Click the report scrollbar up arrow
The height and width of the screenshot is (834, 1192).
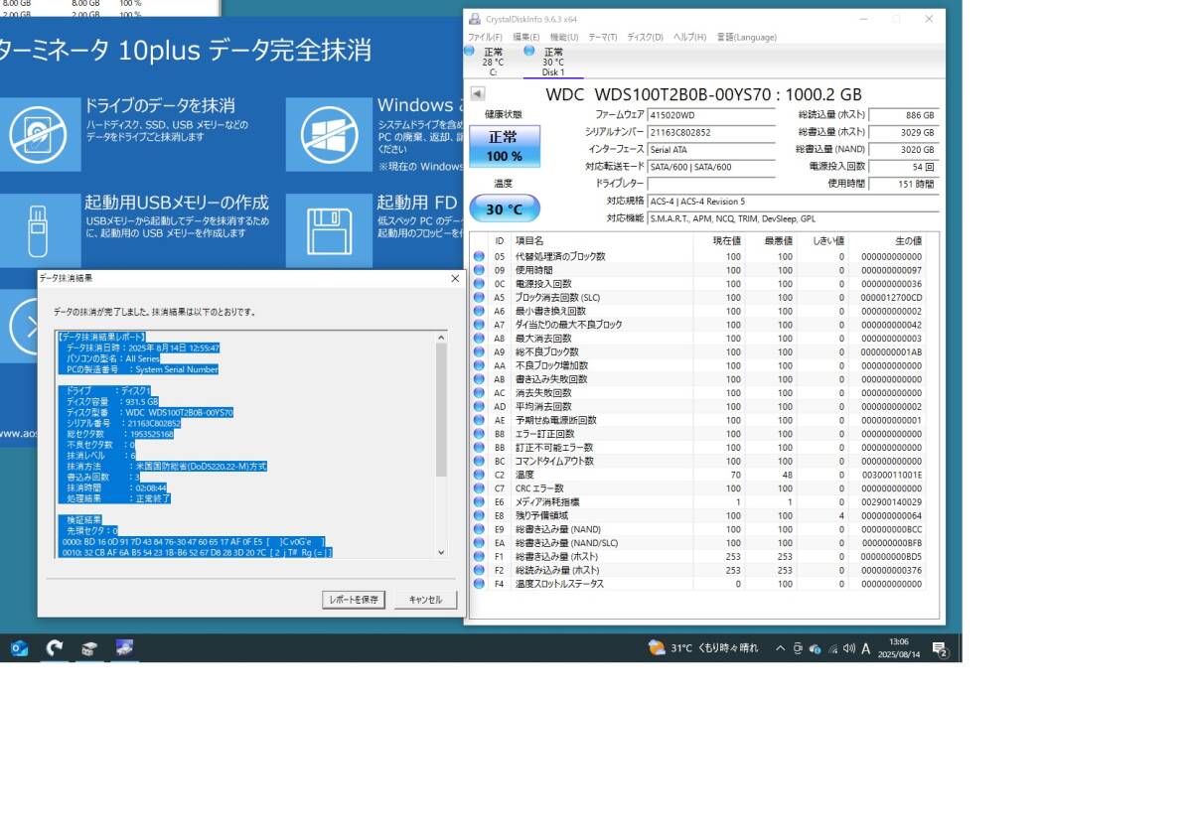tap(442, 339)
